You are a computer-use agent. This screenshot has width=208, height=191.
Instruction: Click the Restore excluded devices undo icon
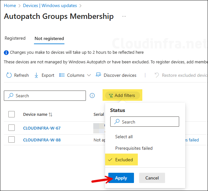click(157, 75)
